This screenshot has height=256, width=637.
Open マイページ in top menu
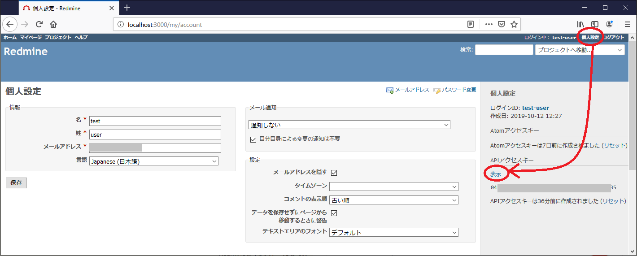tap(31, 37)
